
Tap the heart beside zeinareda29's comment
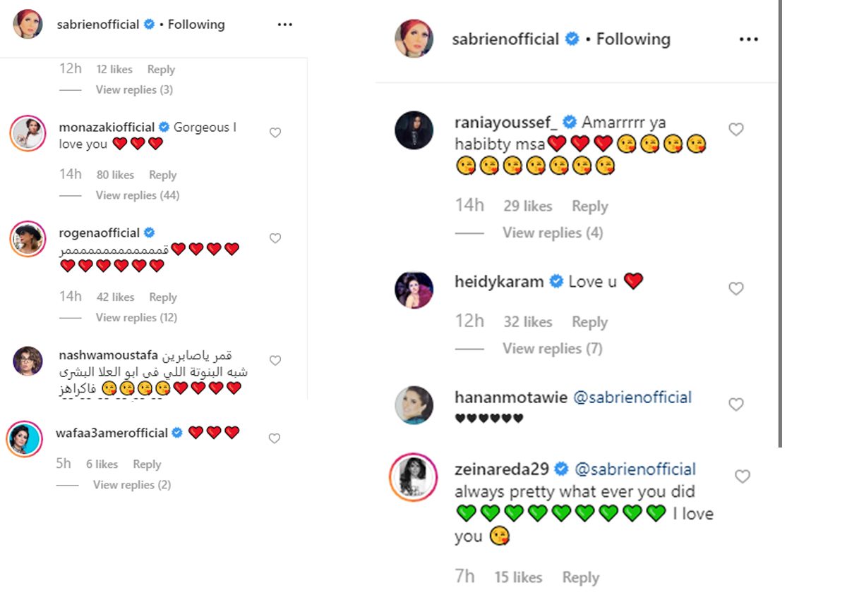pos(743,477)
